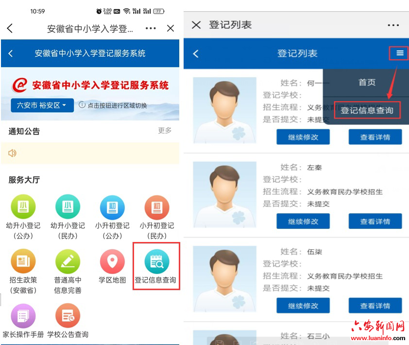Open 幼升小登记(公办) service icon
Screen dimensions: 409x345
[23, 207]
